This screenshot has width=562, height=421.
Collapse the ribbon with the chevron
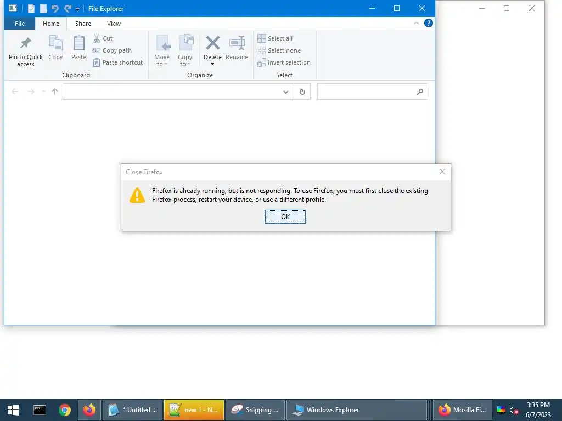(x=417, y=23)
